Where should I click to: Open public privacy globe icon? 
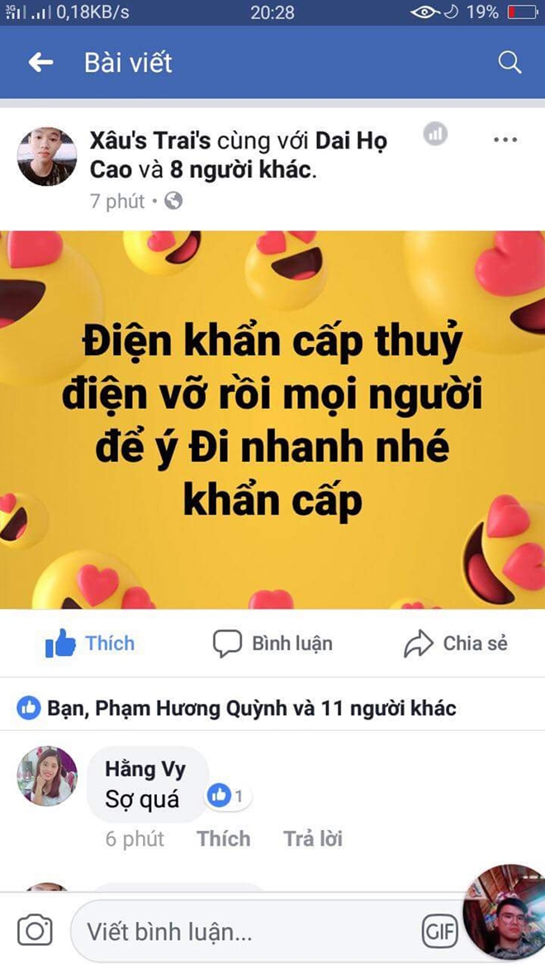[x=173, y=201]
